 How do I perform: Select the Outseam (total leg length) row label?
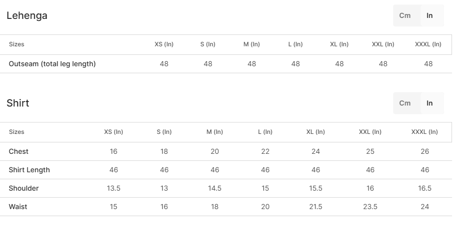(52, 64)
